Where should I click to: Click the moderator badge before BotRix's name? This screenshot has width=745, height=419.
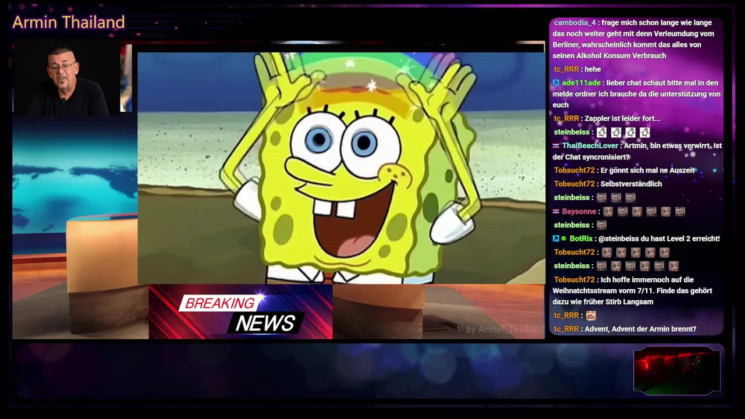click(556, 239)
